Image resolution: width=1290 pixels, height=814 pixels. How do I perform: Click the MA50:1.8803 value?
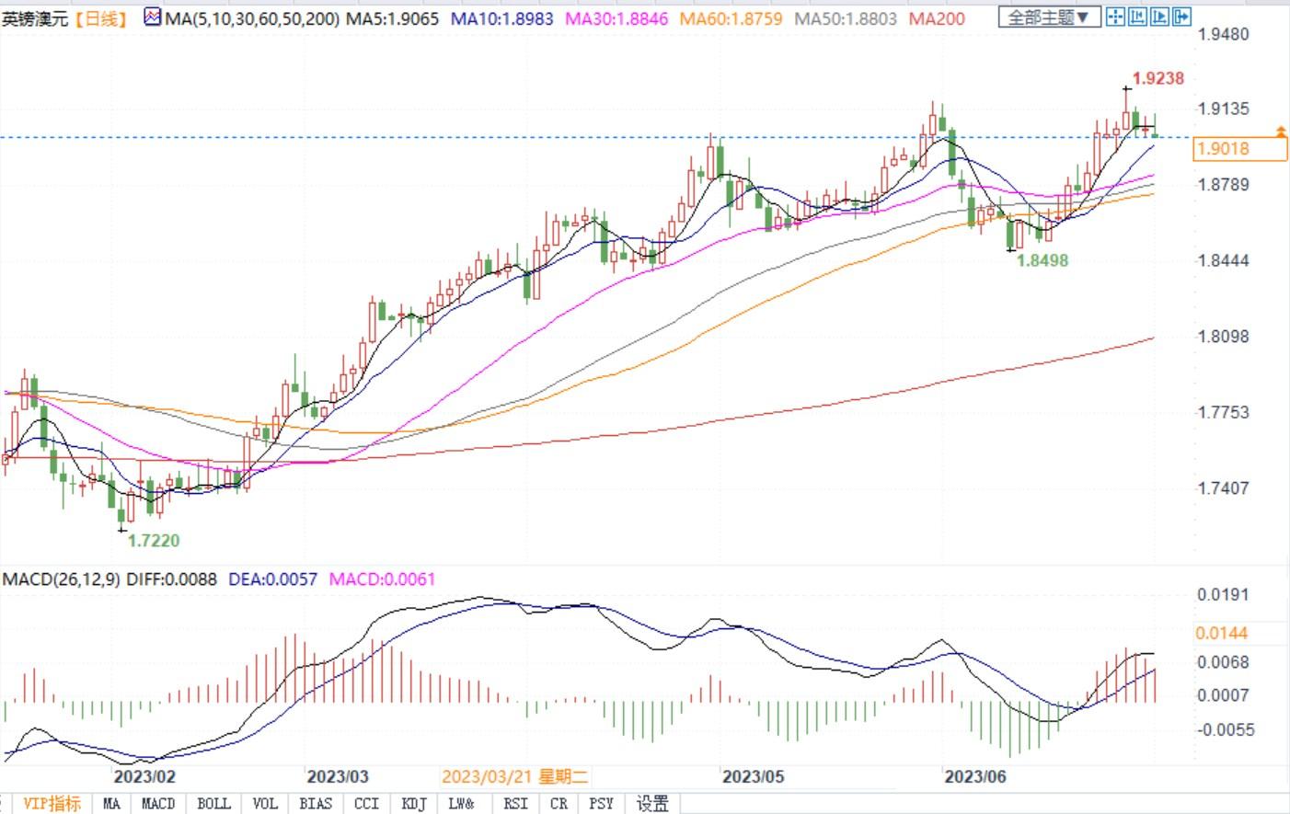(847, 17)
